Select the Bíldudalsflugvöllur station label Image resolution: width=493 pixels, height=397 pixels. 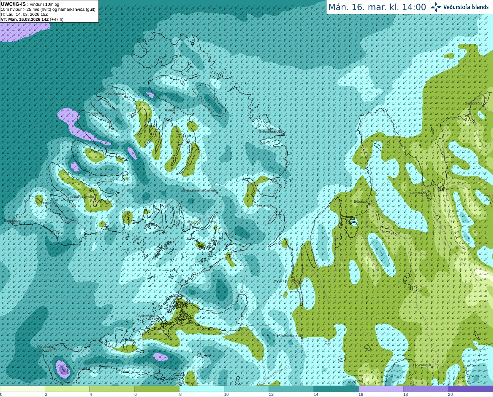pos(80,197)
